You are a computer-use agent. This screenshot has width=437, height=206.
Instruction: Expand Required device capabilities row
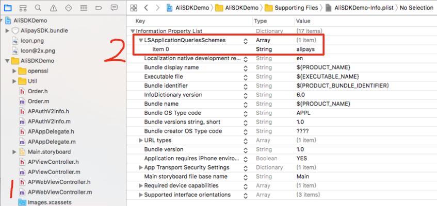pos(141,186)
